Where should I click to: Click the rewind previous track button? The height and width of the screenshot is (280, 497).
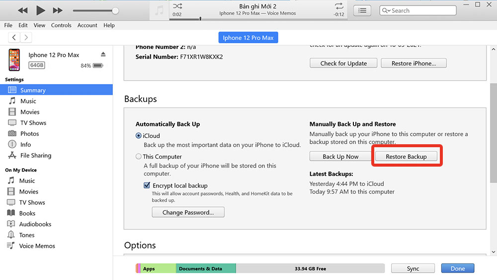pos(22,10)
